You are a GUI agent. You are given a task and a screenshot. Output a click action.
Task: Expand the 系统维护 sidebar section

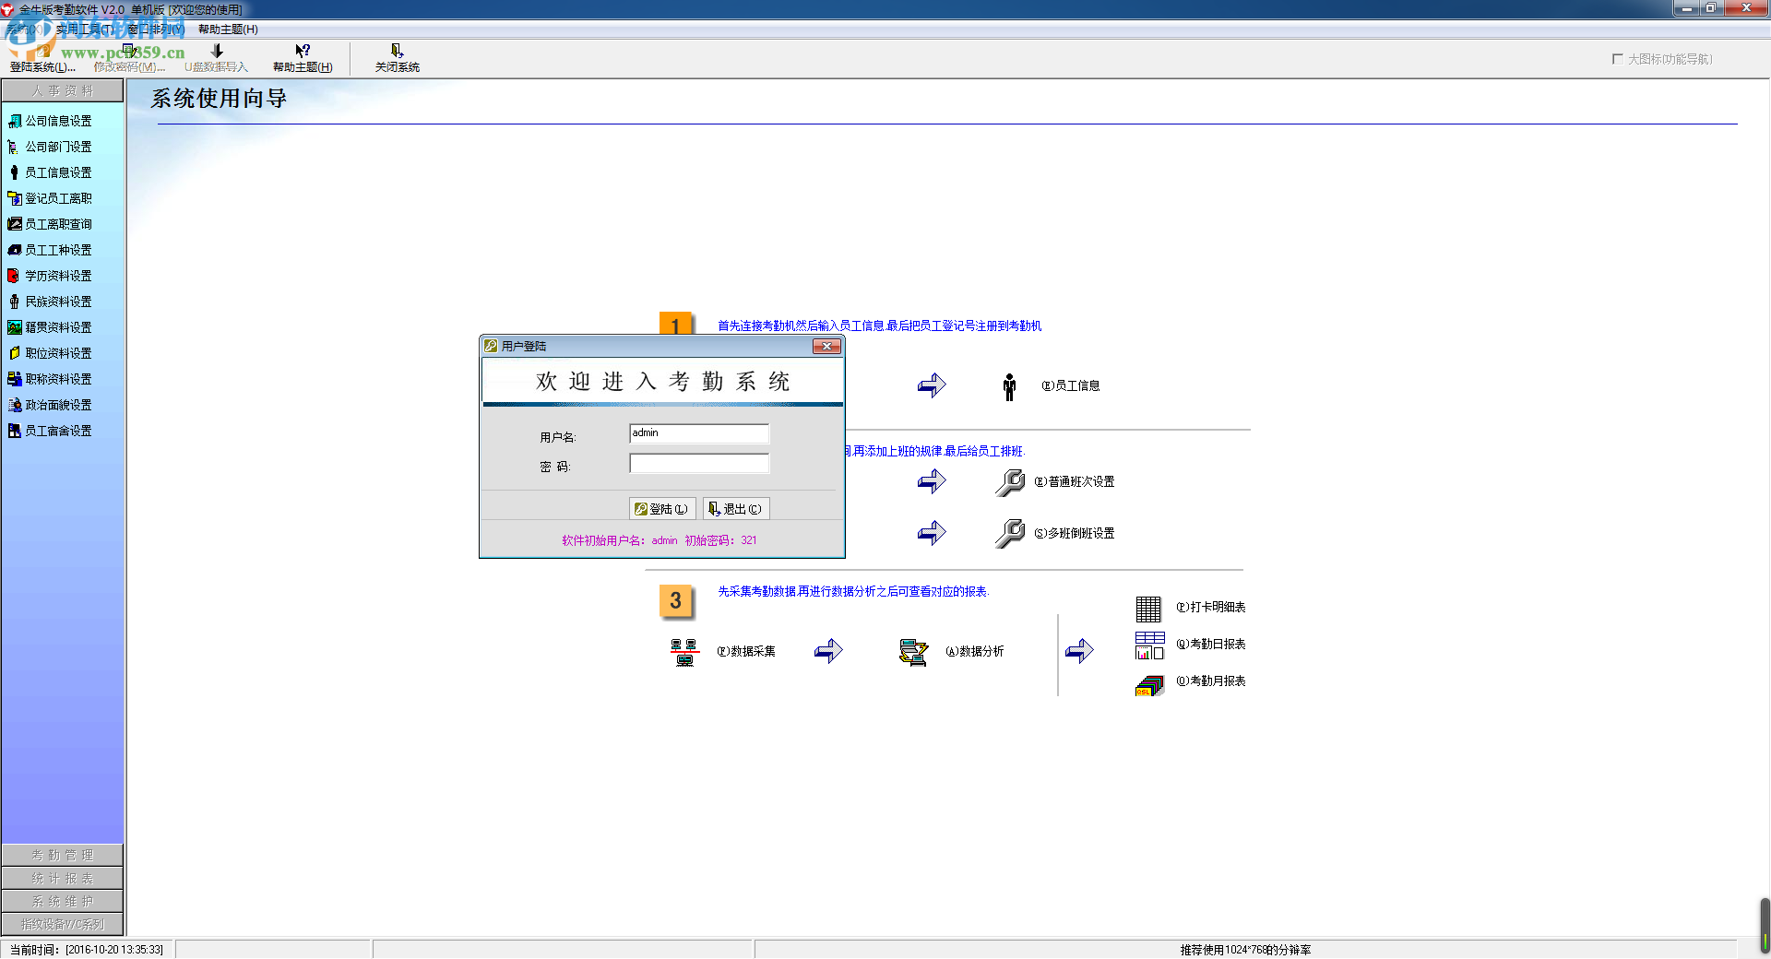point(63,902)
